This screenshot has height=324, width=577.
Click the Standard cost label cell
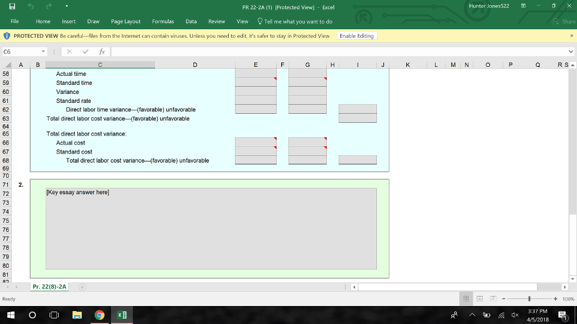(74, 152)
